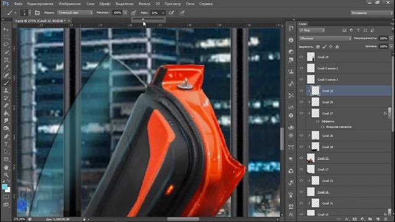
Task: Hide layer Слой 19
Action: point(301,57)
